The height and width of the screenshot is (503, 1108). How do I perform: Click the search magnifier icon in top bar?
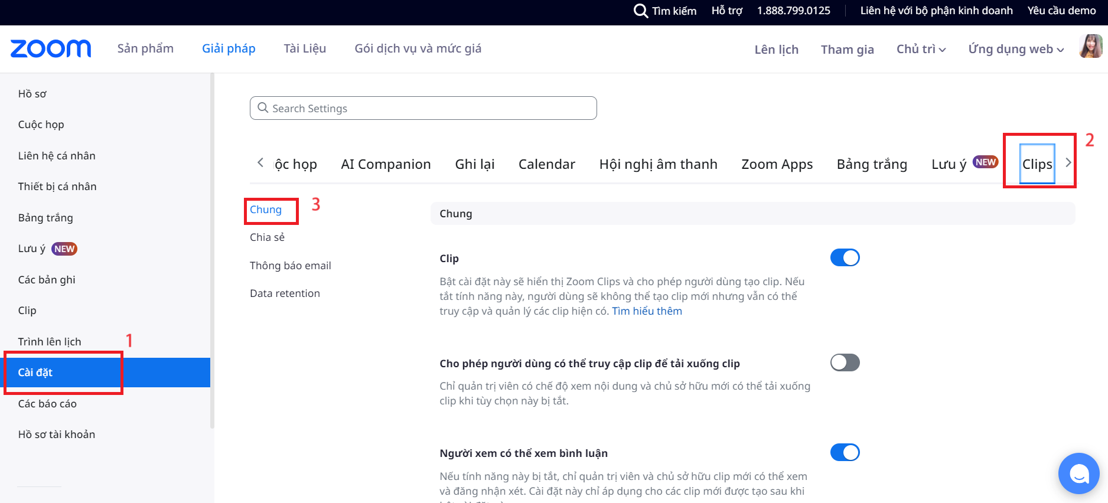pyautogui.click(x=641, y=11)
